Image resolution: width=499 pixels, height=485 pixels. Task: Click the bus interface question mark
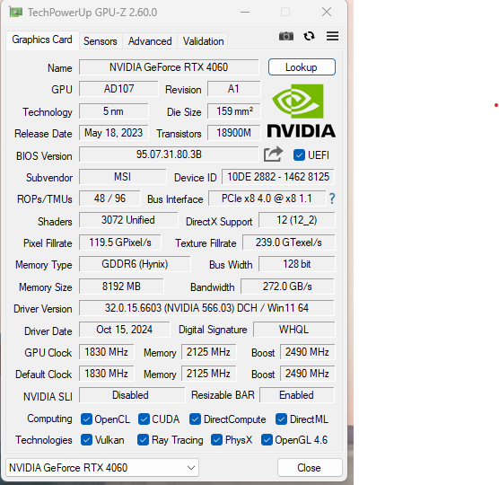point(332,198)
